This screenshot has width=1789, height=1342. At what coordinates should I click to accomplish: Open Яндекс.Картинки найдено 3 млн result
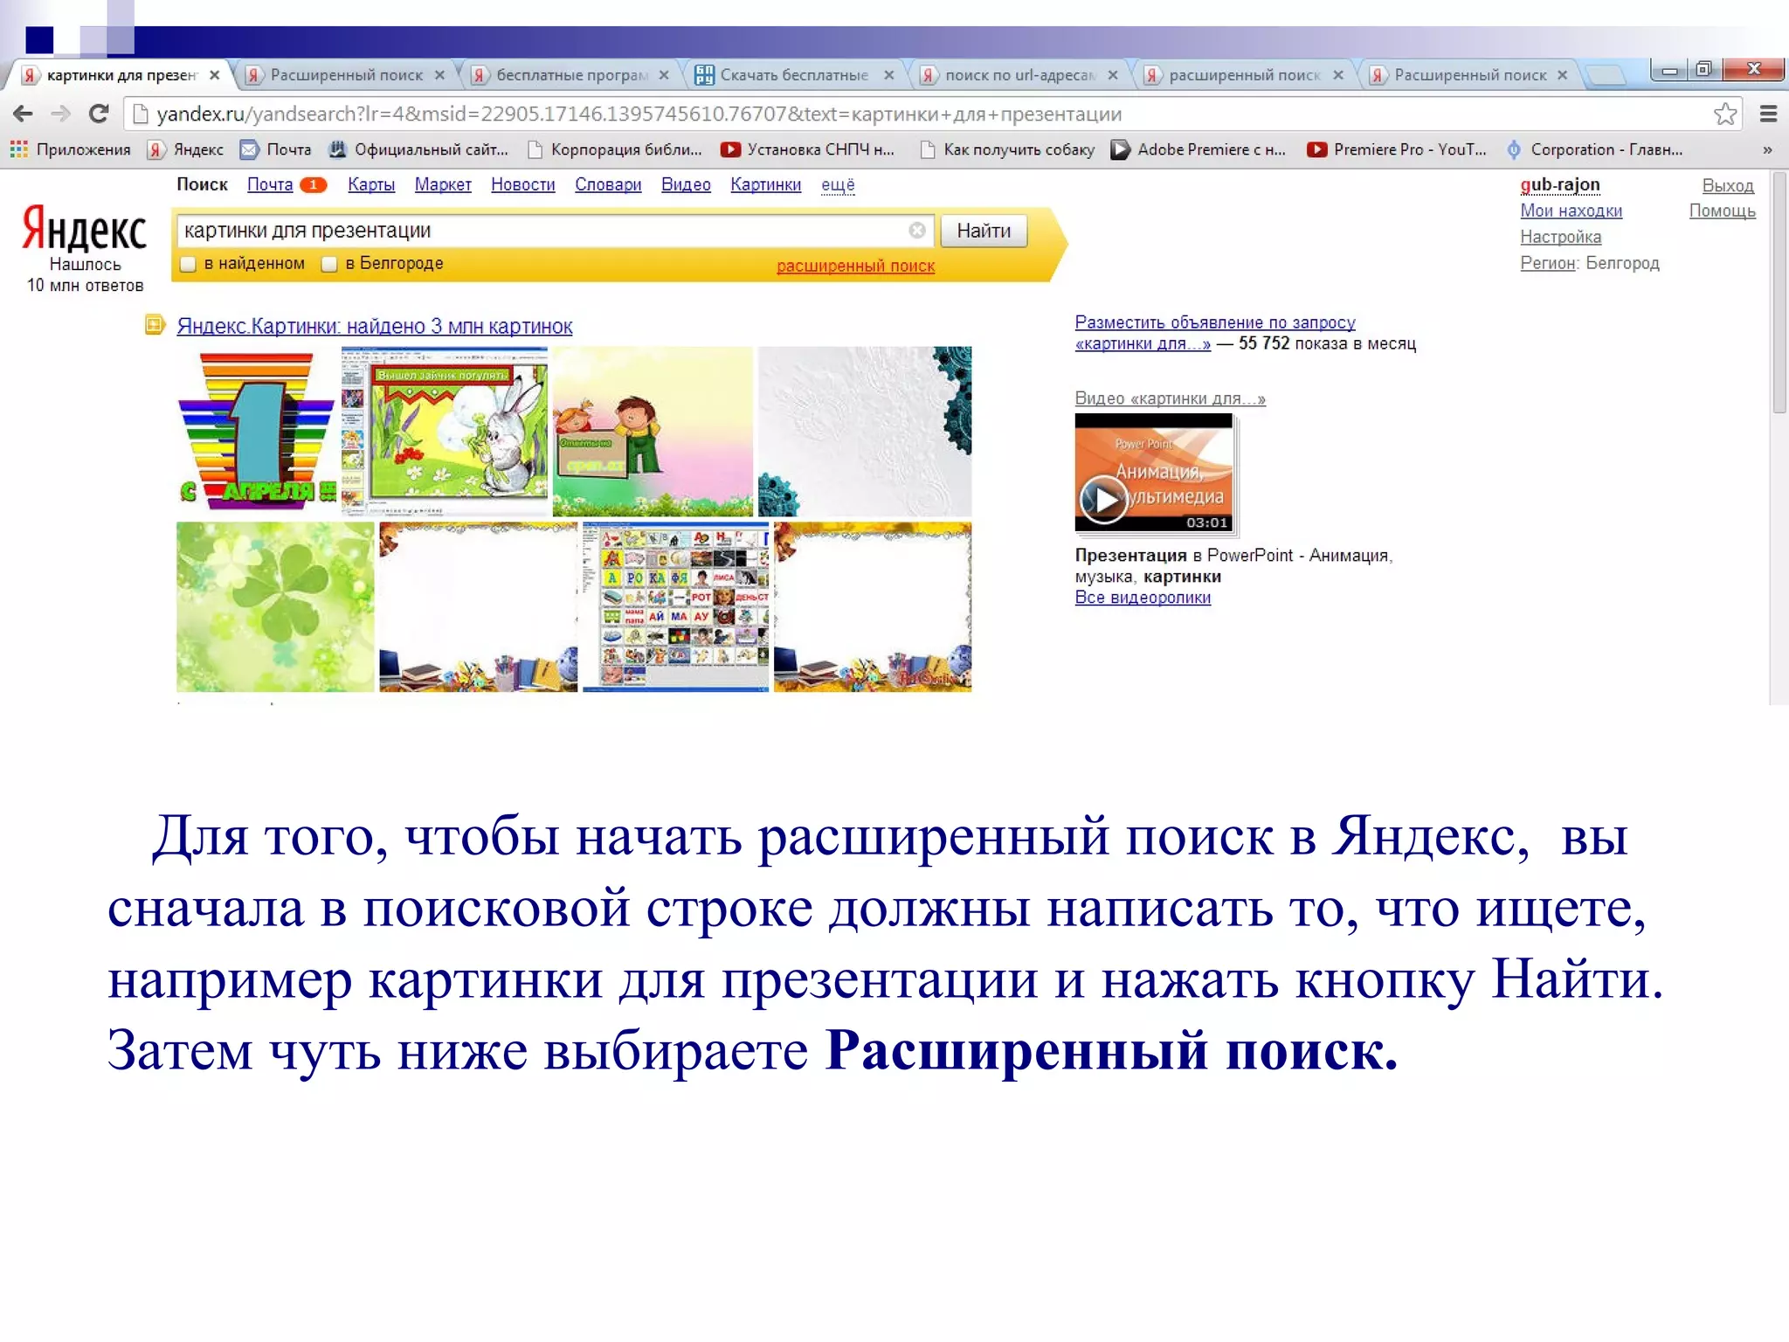coord(375,326)
